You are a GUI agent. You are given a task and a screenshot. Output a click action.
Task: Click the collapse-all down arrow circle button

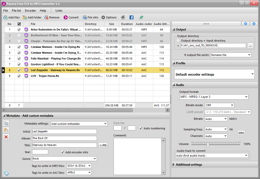coord(246,24)
